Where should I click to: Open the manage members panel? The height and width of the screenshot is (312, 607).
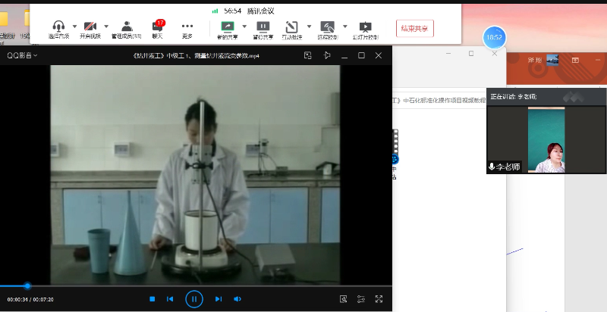[127, 27]
